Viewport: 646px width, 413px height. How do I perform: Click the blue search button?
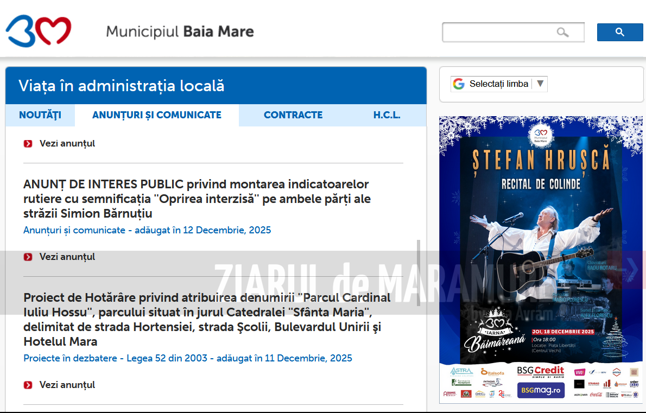coord(619,33)
